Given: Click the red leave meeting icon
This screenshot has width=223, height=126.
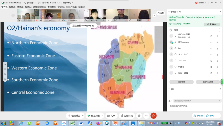Looking at the screenshot, I should (153, 116).
